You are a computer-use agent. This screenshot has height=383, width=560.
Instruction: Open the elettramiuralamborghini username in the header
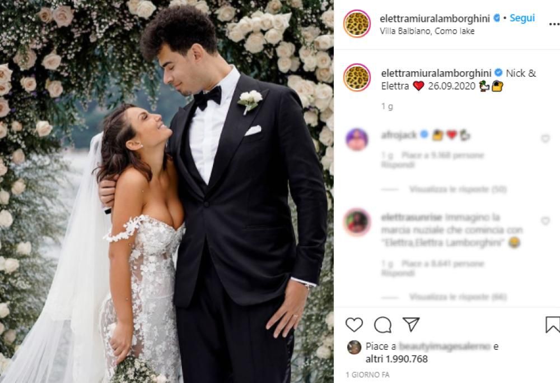click(435, 19)
